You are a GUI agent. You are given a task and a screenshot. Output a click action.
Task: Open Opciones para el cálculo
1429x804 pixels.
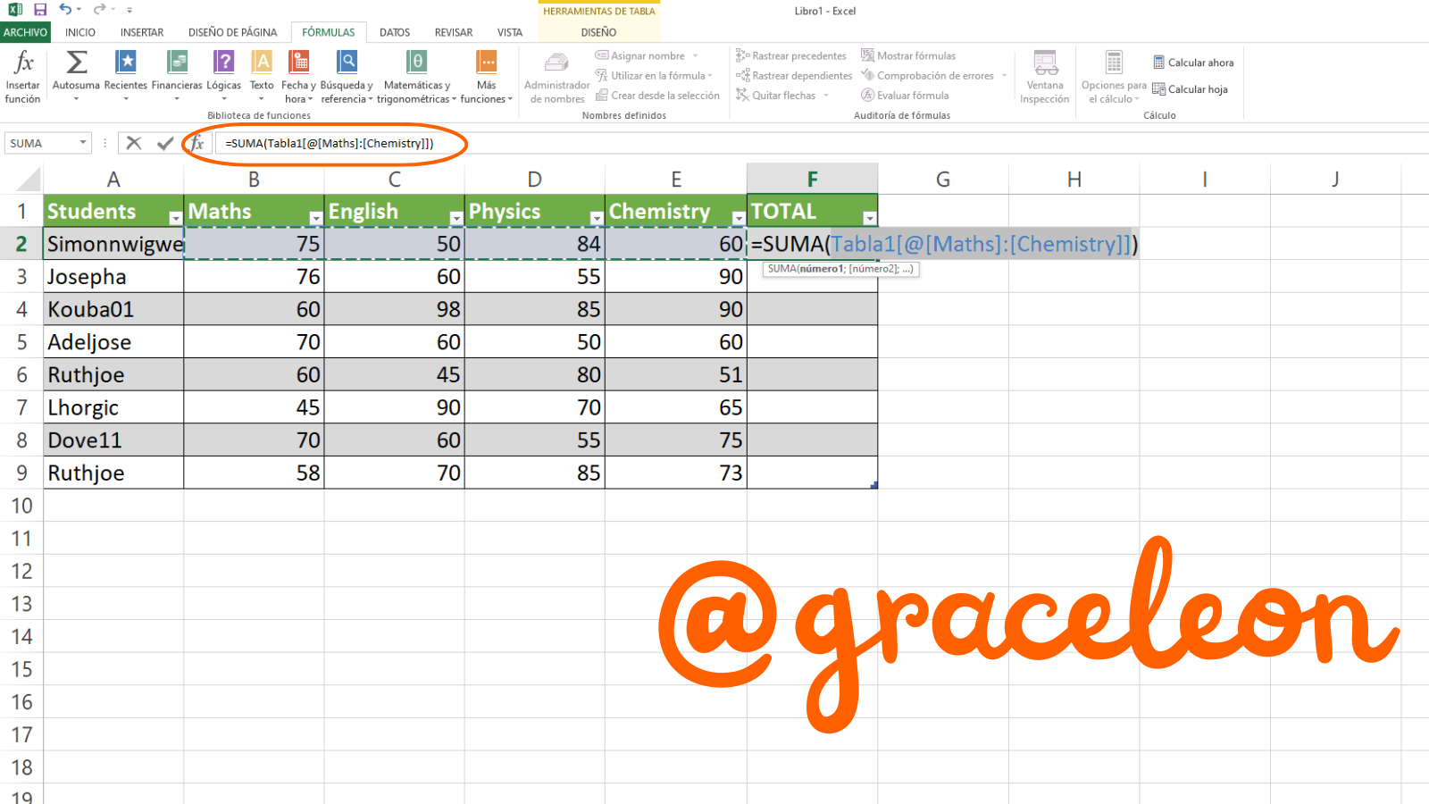pyautogui.click(x=1114, y=79)
